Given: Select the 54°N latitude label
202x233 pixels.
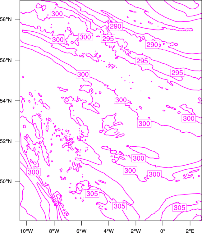Looking at the screenshot, I should (6, 101).
